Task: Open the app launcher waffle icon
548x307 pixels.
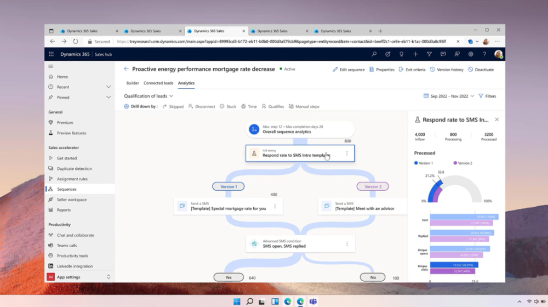Action: (52, 54)
